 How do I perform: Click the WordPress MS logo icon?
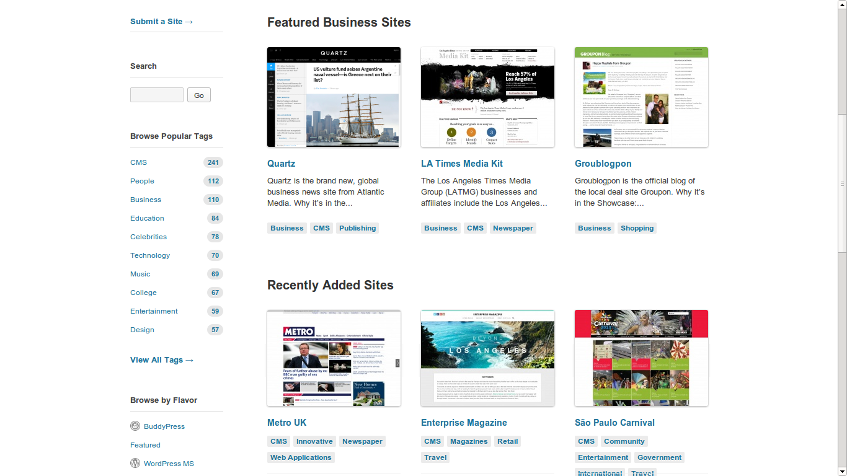[x=135, y=463]
